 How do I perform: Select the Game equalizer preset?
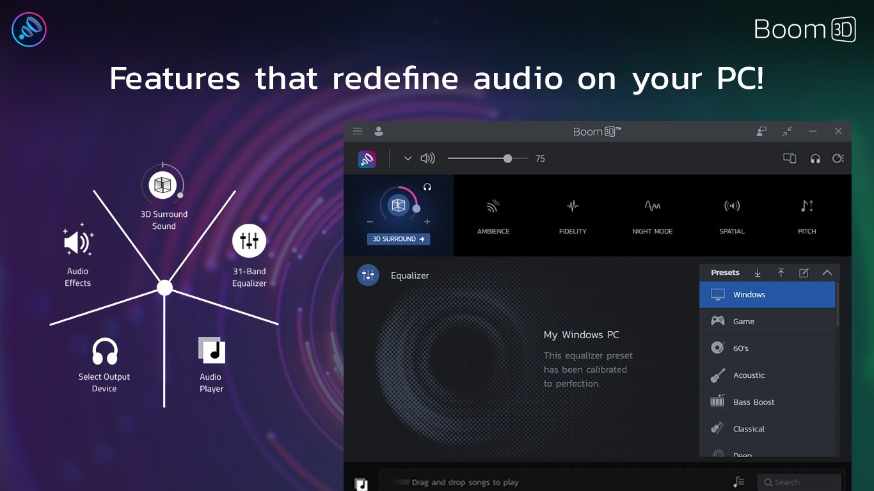tap(767, 321)
